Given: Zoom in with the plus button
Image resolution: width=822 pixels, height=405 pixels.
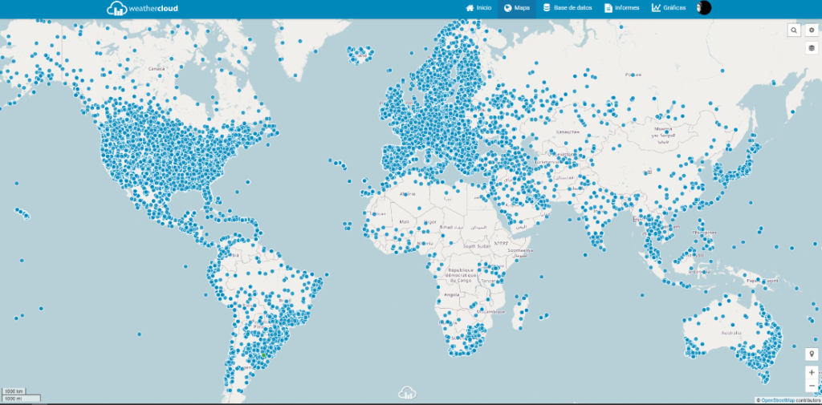Looking at the screenshot, I should pos(812,373).
